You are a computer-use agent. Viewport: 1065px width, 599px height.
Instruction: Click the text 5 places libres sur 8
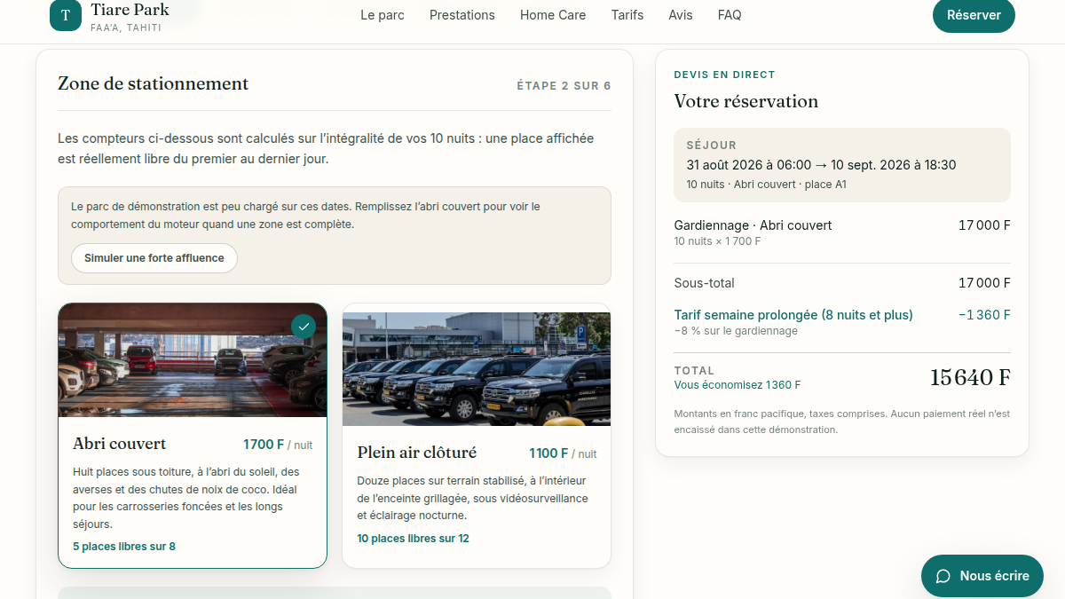[124, 547]
